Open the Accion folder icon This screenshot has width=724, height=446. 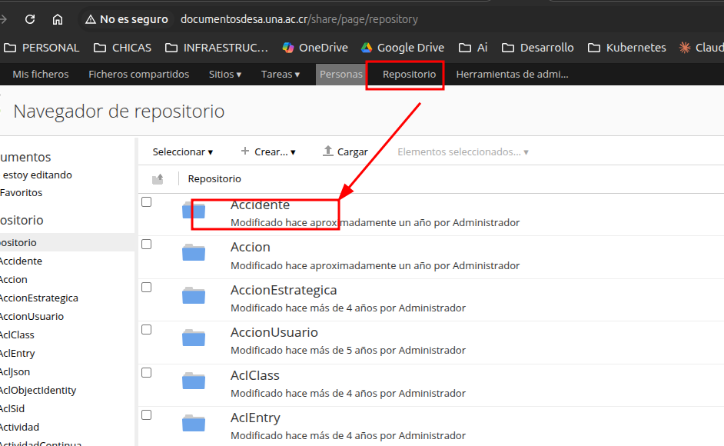pyautogui.click(x=194, y=253)
